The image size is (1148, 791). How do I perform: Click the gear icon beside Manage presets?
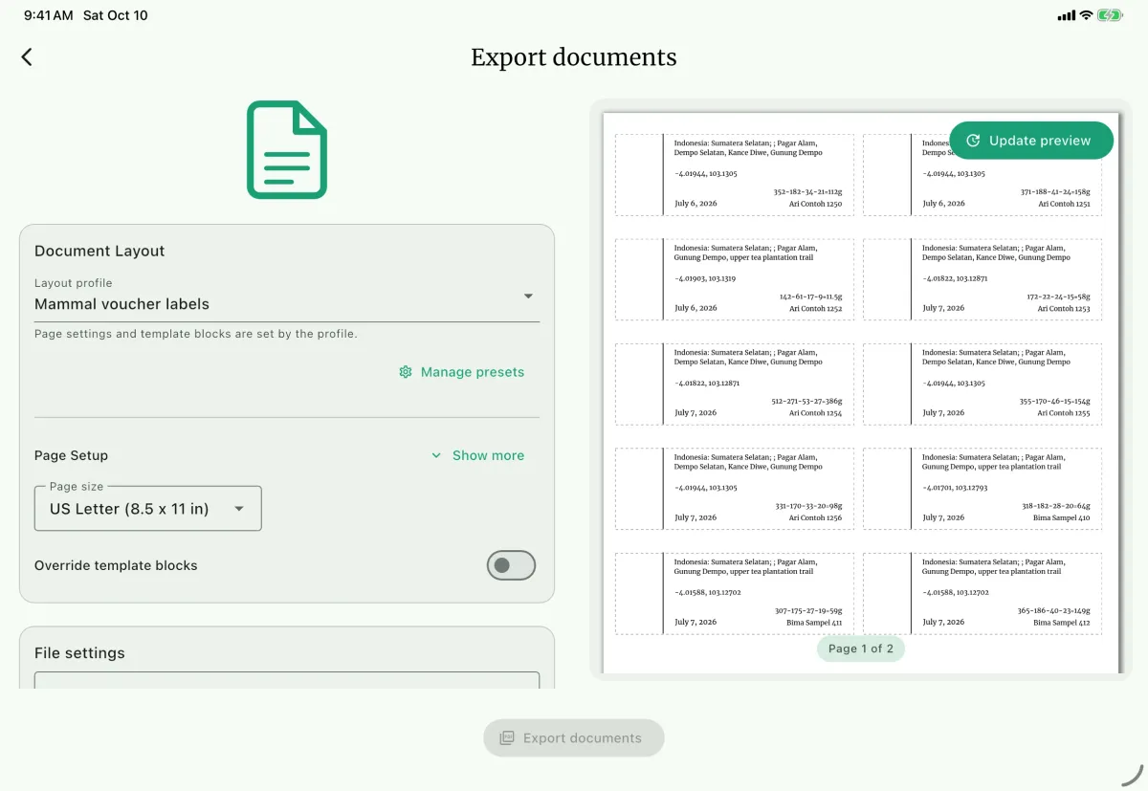tap(406, 372)
